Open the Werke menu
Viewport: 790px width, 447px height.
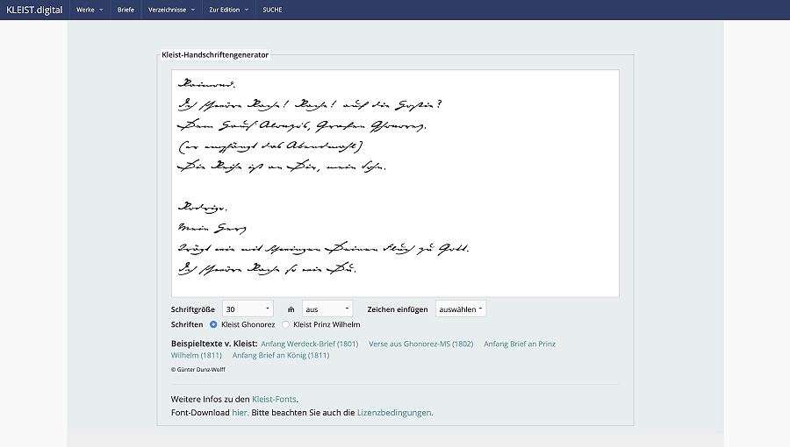point(89,10)
